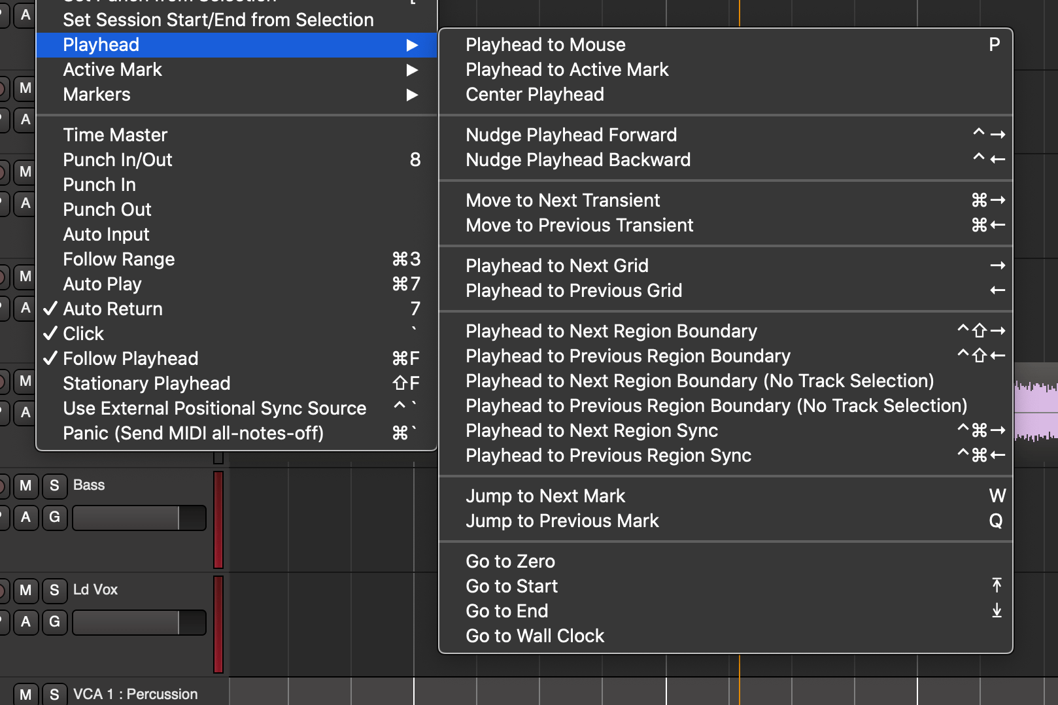The image size is (1058, 705).
Task: Disable the Click metronome option
Action: coord(83,334)
